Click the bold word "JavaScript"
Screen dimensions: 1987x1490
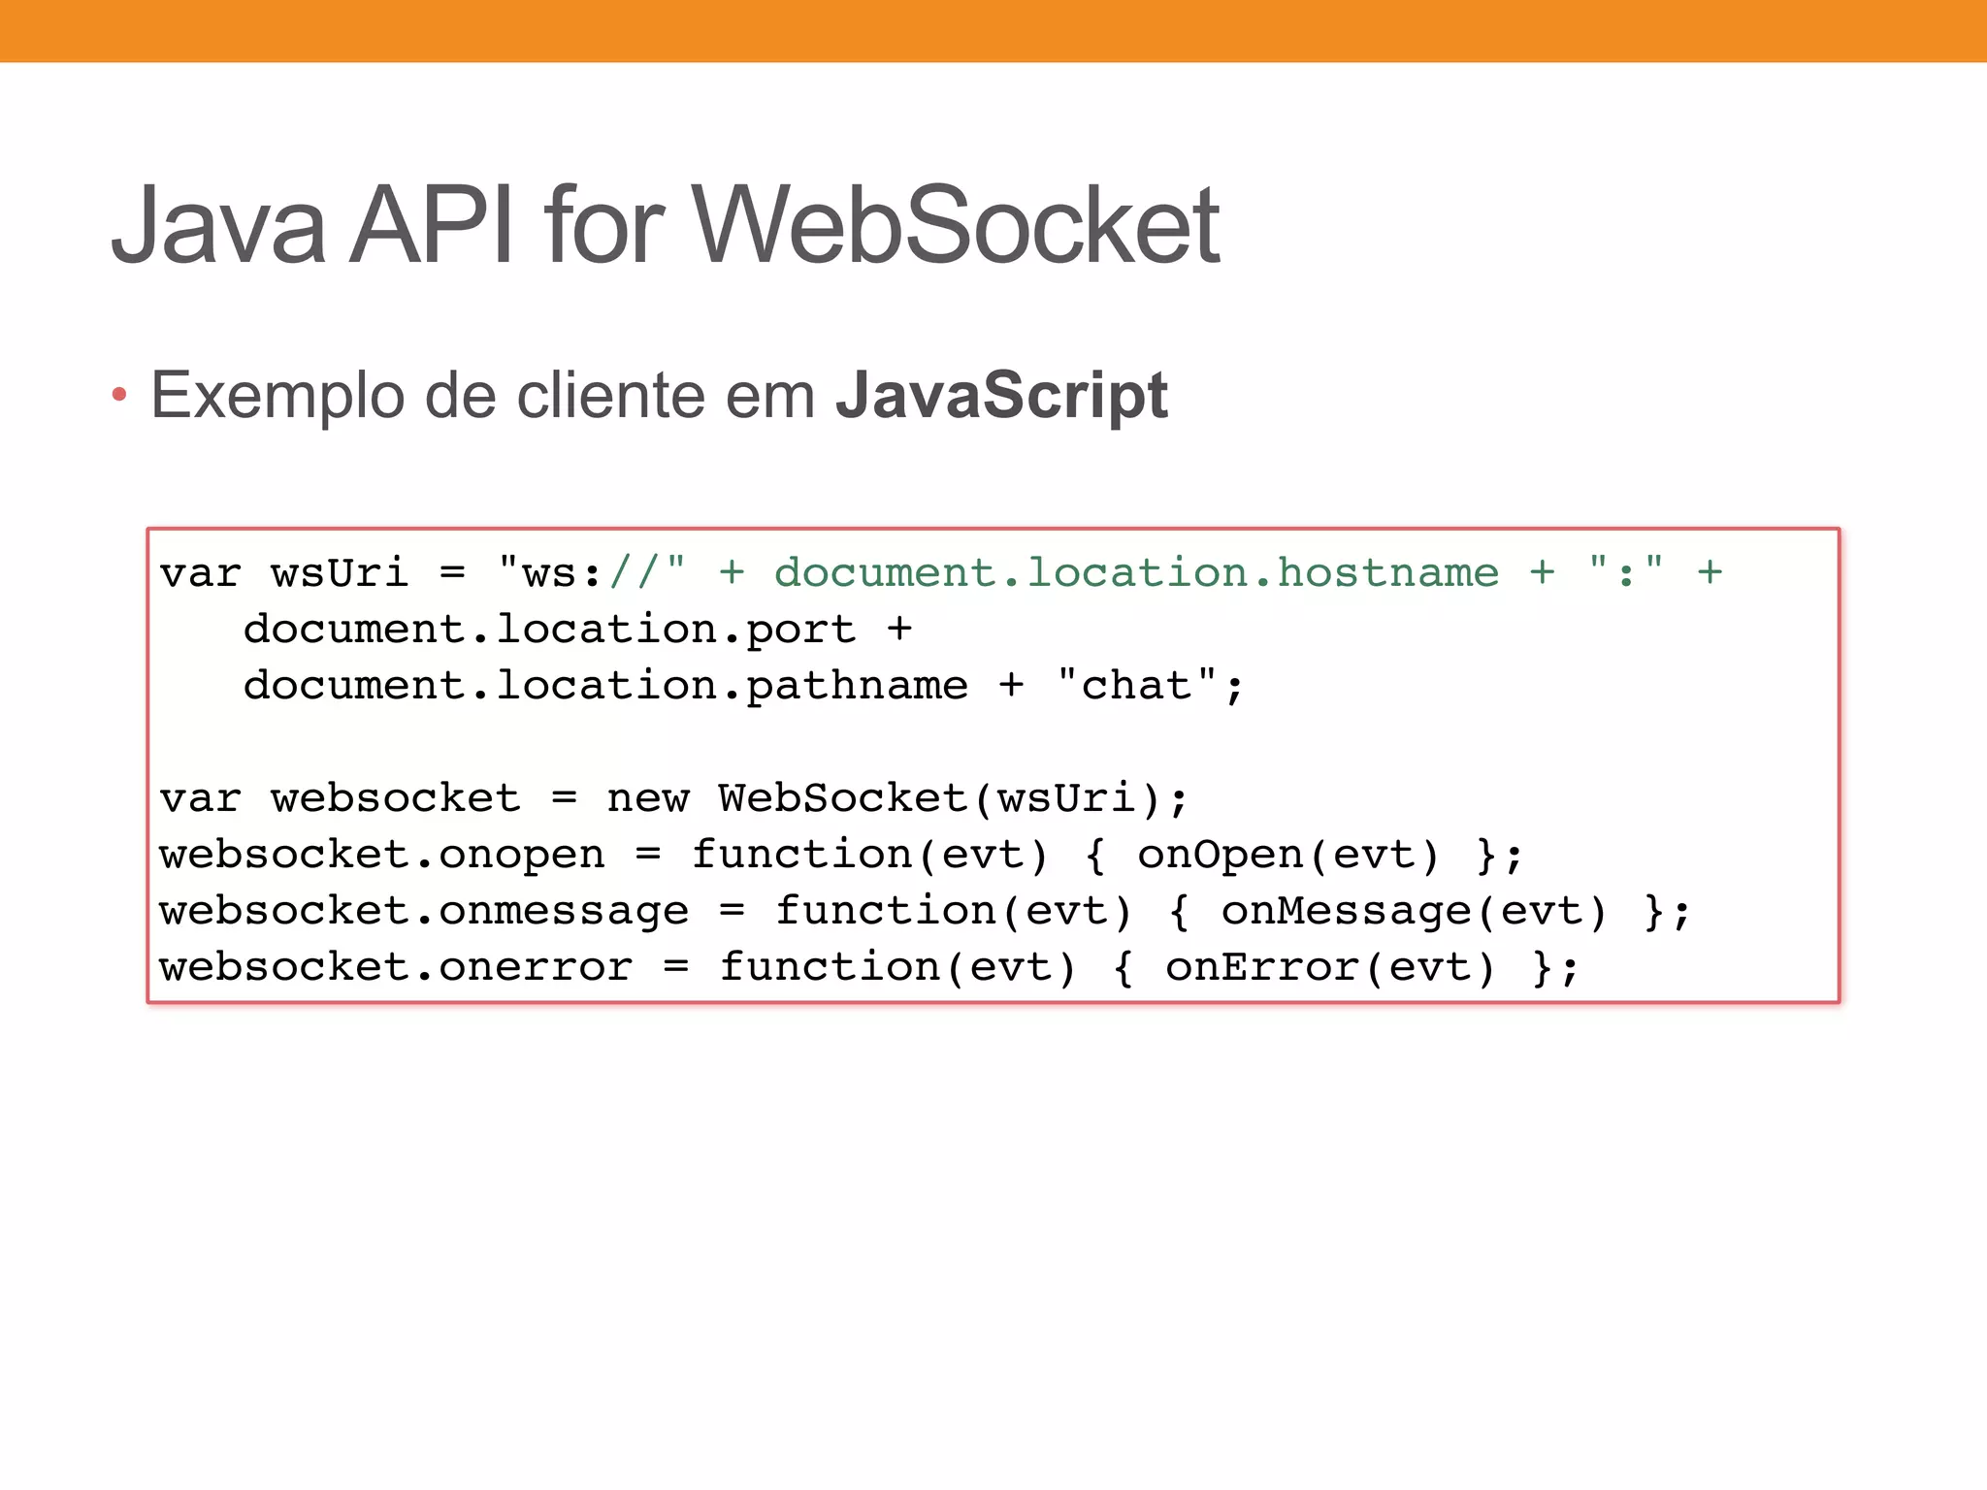tap(1002, 396)
